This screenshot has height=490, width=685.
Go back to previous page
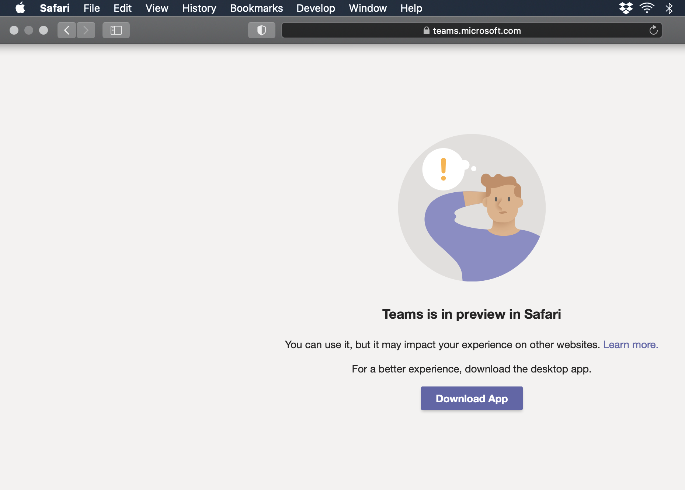(67, 30)
